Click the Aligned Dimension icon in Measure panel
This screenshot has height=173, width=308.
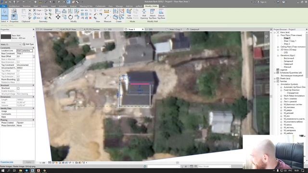coord(106,11)
